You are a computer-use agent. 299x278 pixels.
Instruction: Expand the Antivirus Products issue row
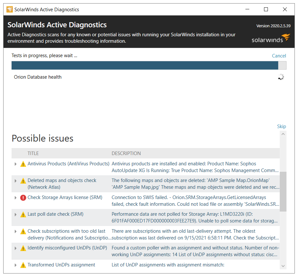15,164
